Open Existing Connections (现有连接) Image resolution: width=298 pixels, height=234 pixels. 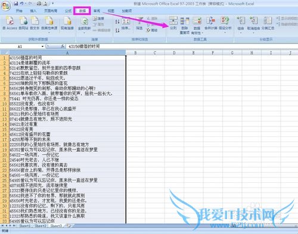(67, 23)
